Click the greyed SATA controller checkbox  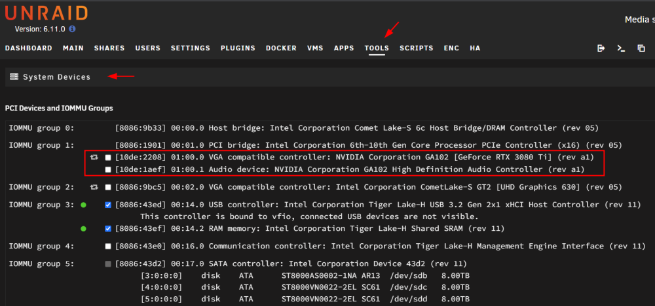[108, 264]
